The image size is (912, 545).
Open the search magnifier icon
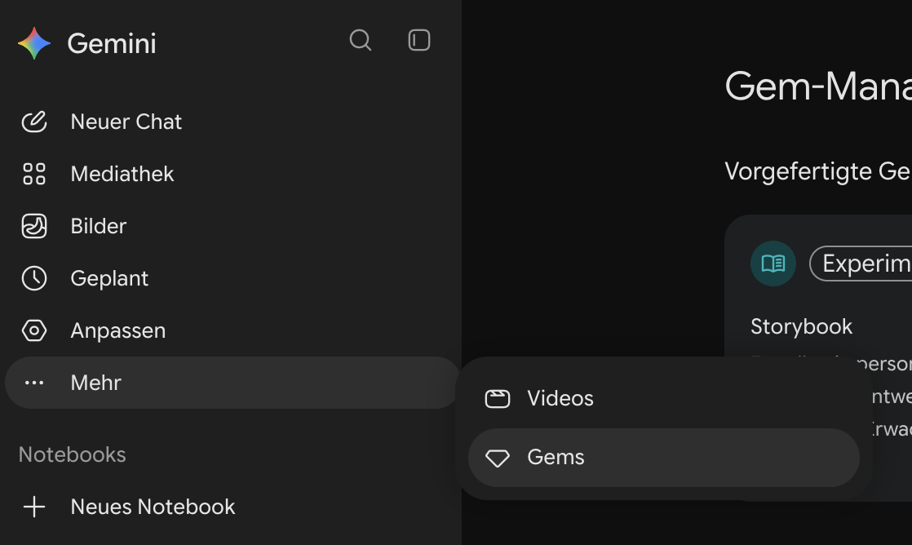point(361,40)
